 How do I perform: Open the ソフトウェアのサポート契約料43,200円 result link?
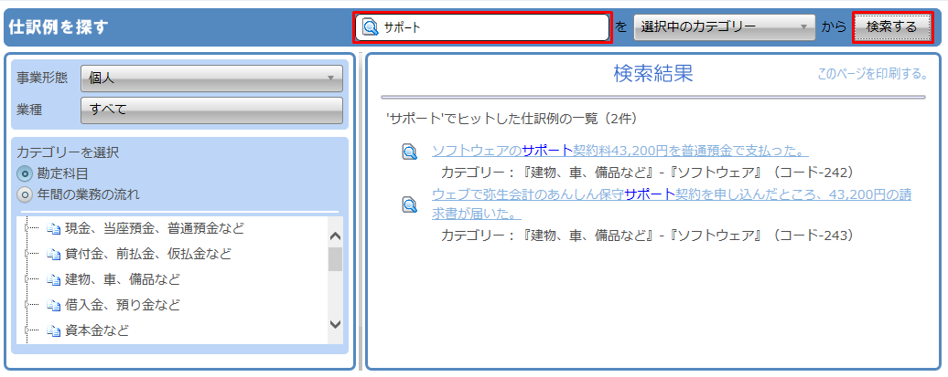[620, 151]
